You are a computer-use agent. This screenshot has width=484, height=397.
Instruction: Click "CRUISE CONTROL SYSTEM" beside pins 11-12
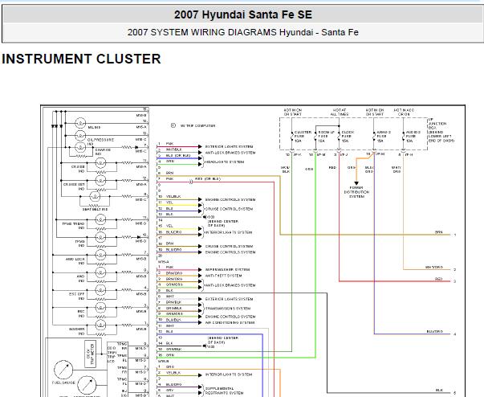[229, 209]
